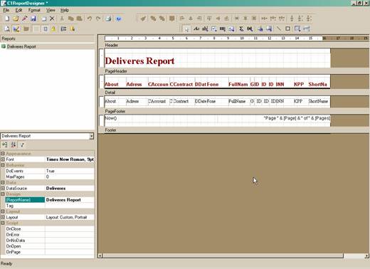This screenshot has height=269, width=370.
Task: Click the checkmark Apply style icon
Action: coord(143,19)
